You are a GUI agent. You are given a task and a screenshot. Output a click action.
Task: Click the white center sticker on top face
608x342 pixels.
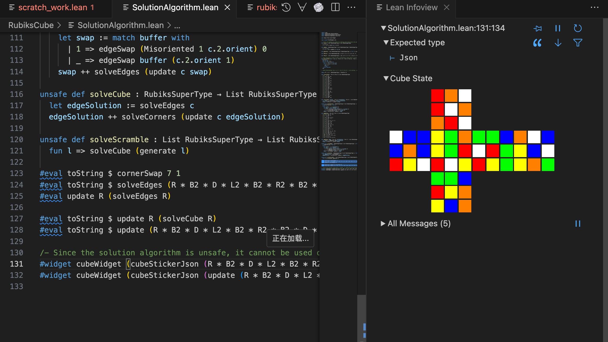[x=451, y=109]
